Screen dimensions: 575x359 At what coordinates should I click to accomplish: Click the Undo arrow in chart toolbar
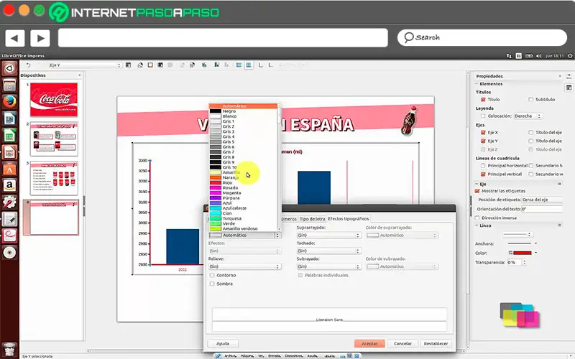pos(28,65)
